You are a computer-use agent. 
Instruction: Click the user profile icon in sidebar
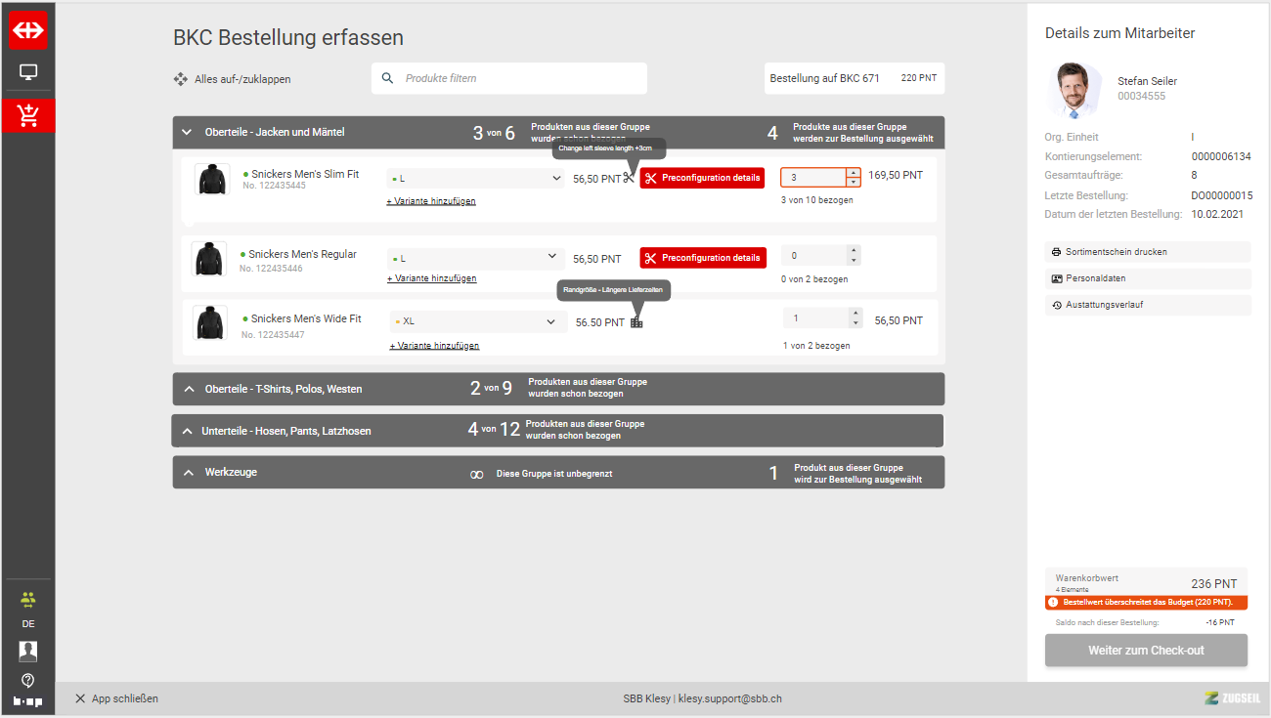pyautogui.click(x=28, y=651)
